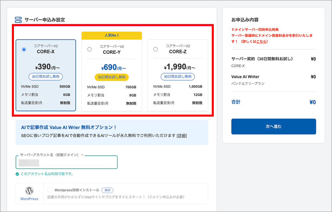
Task: Click the ¥1,990/月〜 price
Action: click(180, 67)
